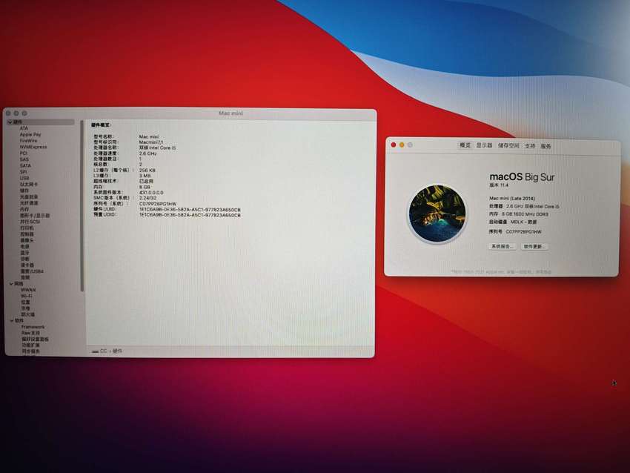Screen dimensions: 630x473
Task: Minimize the About This Mac window
Action: click(x=402, y=145)
